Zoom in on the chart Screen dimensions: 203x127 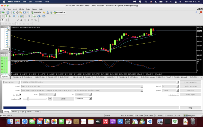14,16
